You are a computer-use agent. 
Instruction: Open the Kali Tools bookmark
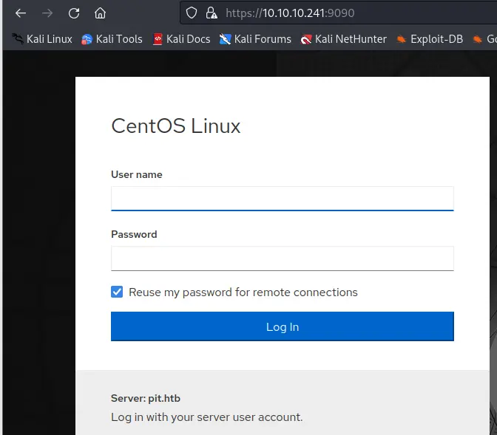coord(112,39)
